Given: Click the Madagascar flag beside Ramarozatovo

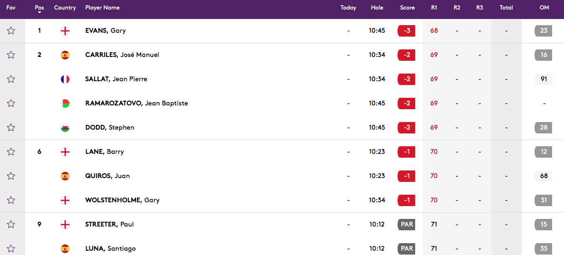Looking at the screenshot, I should tap(65, 104).
